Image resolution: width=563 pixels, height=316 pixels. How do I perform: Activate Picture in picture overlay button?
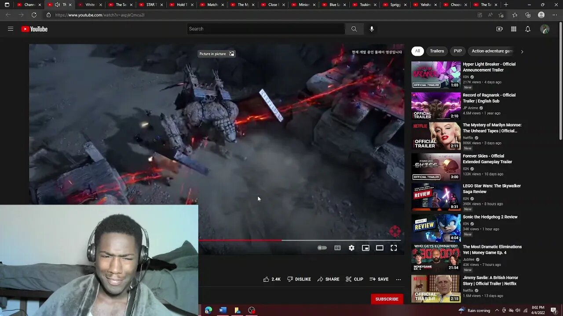pos(217,54)
